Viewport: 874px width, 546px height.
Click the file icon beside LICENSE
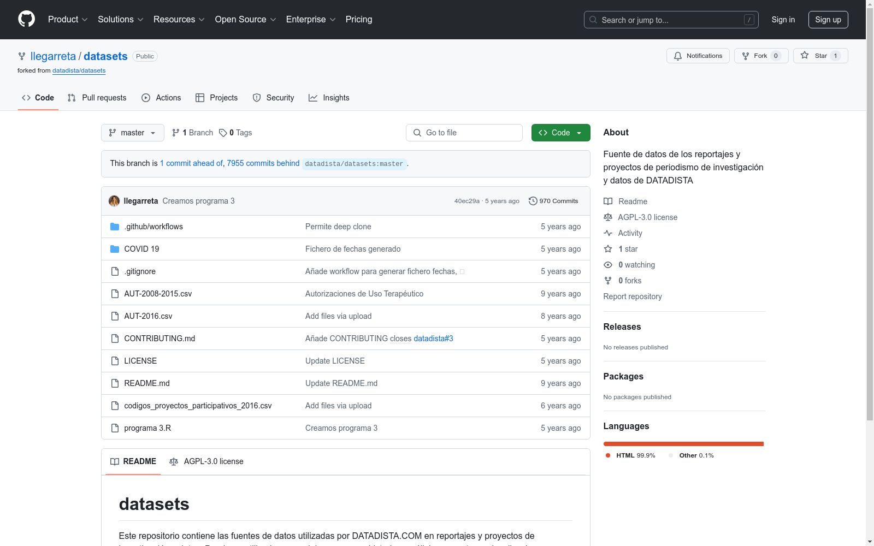click(115, 361)
